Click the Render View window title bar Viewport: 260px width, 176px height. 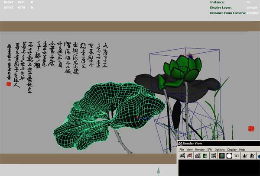(218, 144)
